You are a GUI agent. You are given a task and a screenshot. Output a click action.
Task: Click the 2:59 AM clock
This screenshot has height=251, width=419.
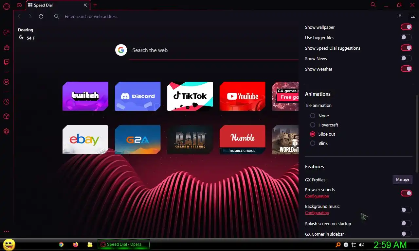[390, 245]
